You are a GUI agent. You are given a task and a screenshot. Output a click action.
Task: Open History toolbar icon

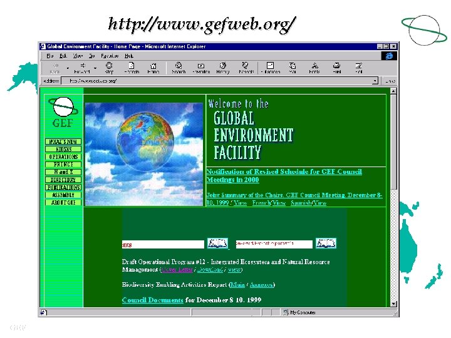223,68
